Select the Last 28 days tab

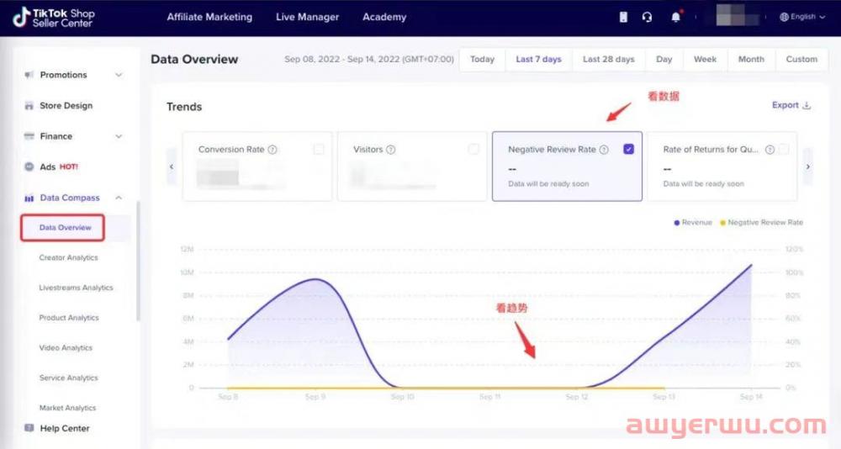[x=609, y=59]
